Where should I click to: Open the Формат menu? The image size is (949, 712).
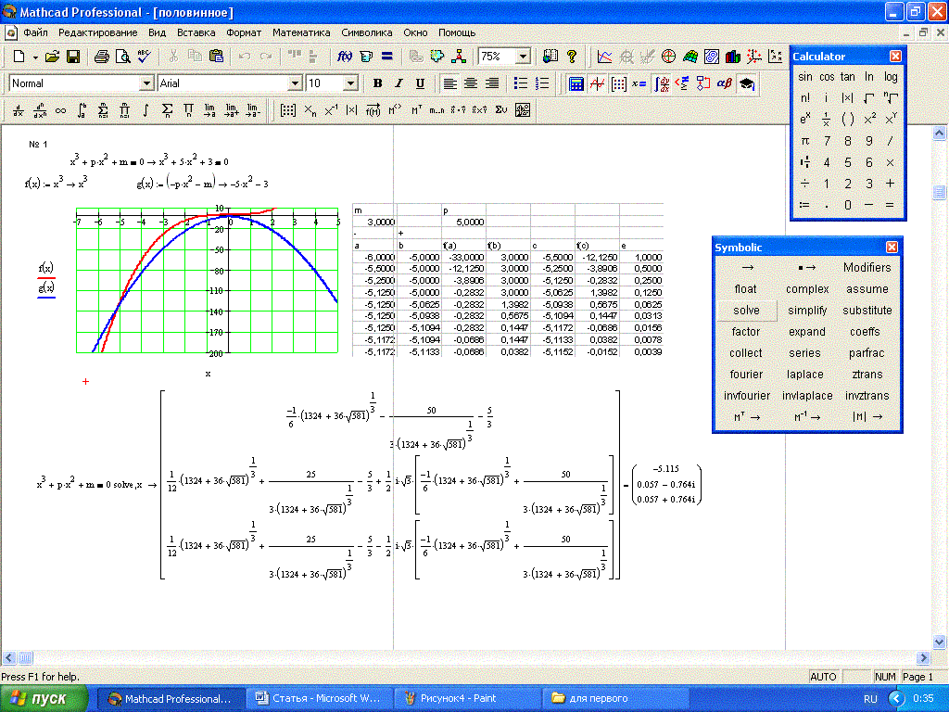tap(244, 32)
